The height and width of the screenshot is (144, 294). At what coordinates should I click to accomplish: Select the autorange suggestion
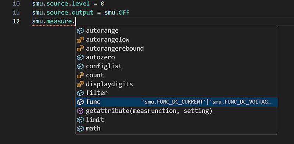point(177,31)
